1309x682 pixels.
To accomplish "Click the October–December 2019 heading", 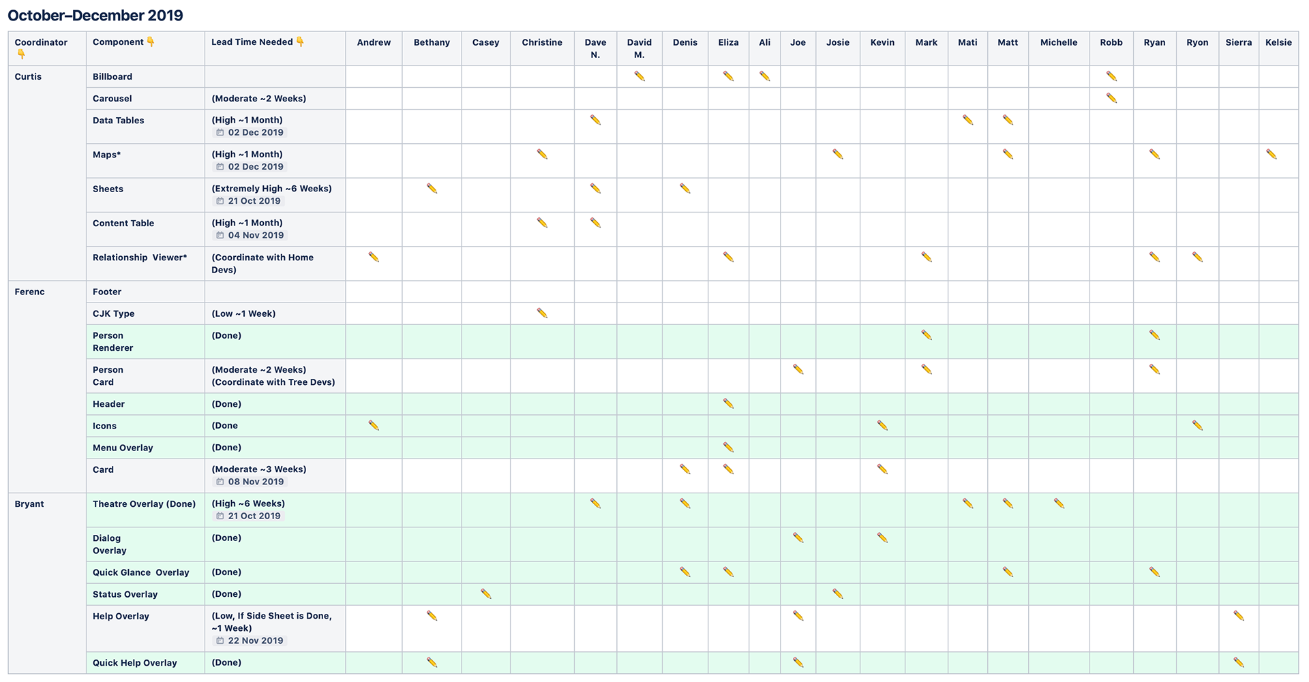I will point(95,15).
